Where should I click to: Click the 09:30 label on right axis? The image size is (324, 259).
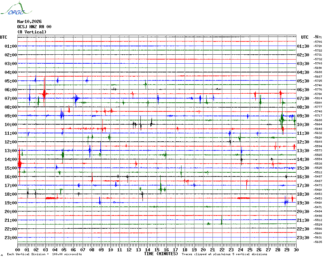(303, 116)
